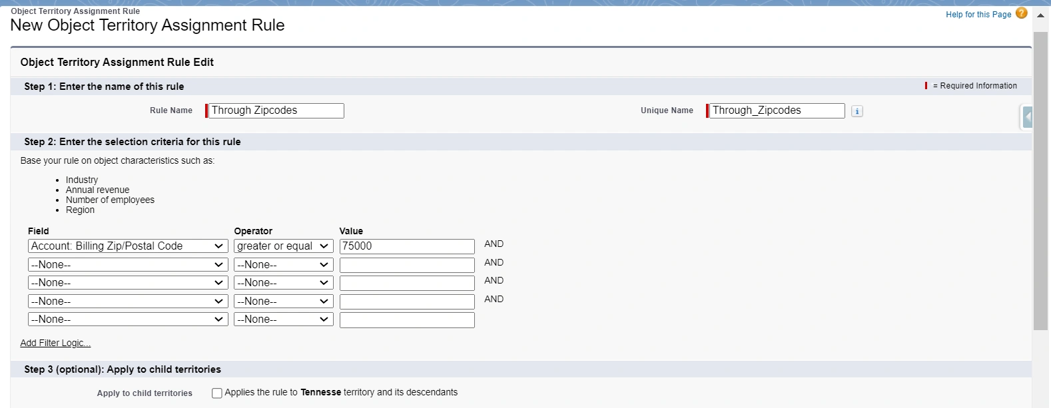The height and width of the screenshot is (408, 1051).
Task: Click the vertical page scrollbar thumb
Action: [x=1040, y=180]
